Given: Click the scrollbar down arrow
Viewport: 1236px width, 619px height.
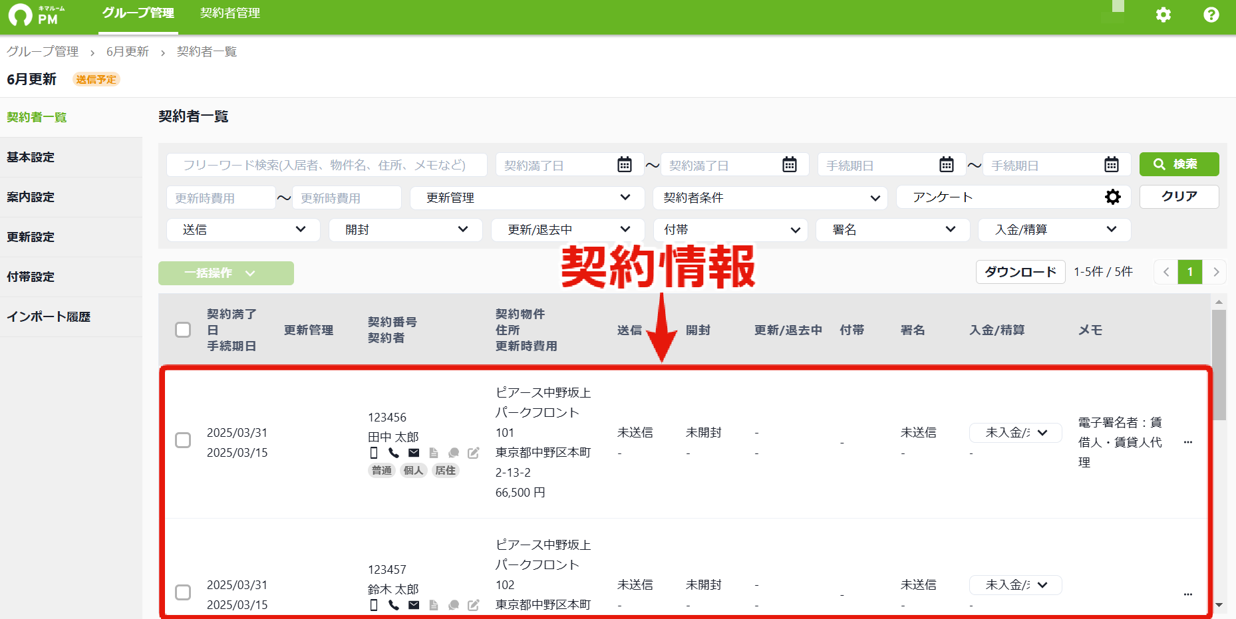Looking at the screenshot, I should 1219,605.
